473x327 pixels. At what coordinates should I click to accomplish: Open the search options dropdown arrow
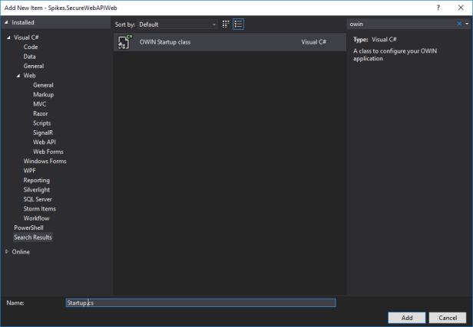(x=467, y=24)
